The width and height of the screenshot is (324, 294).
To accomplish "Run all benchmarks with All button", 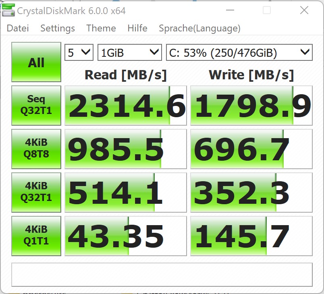I will 36,62.
